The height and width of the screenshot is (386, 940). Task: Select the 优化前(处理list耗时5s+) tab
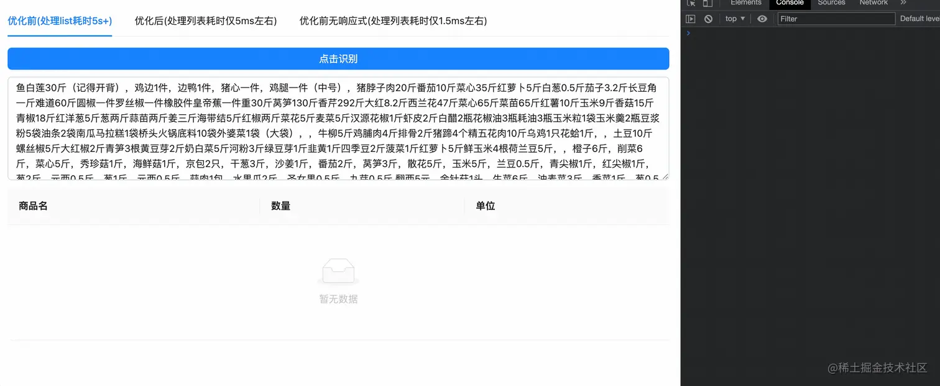click(x=60, y=21)
